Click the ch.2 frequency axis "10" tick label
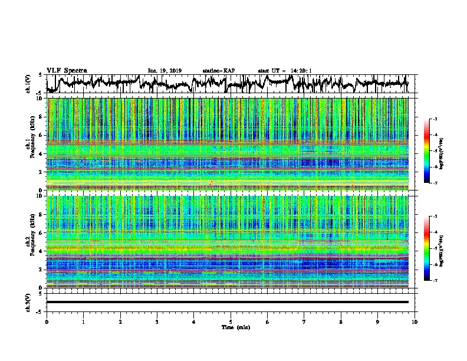The width and height of the screenshot is (467, 361). point(40,196)
